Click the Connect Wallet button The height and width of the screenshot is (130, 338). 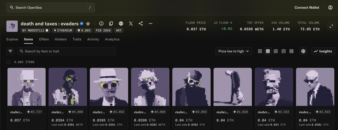[307, 8]
